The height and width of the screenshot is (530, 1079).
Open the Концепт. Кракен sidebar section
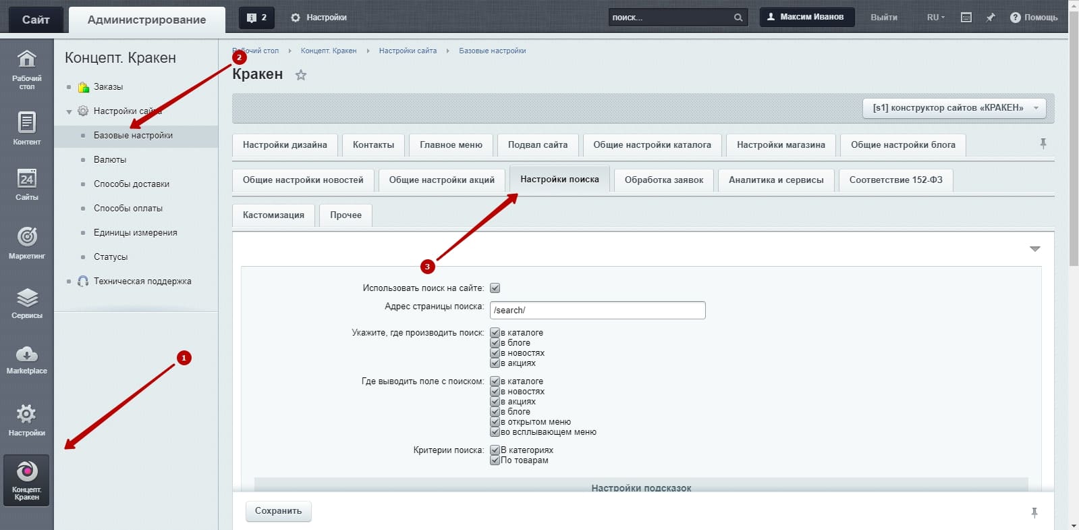26,480
